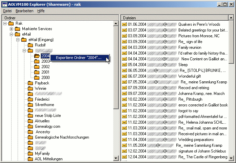Click envelope icon for Record and retiring
The width and height of the screenshot is (236, 163).
point(124,88)
